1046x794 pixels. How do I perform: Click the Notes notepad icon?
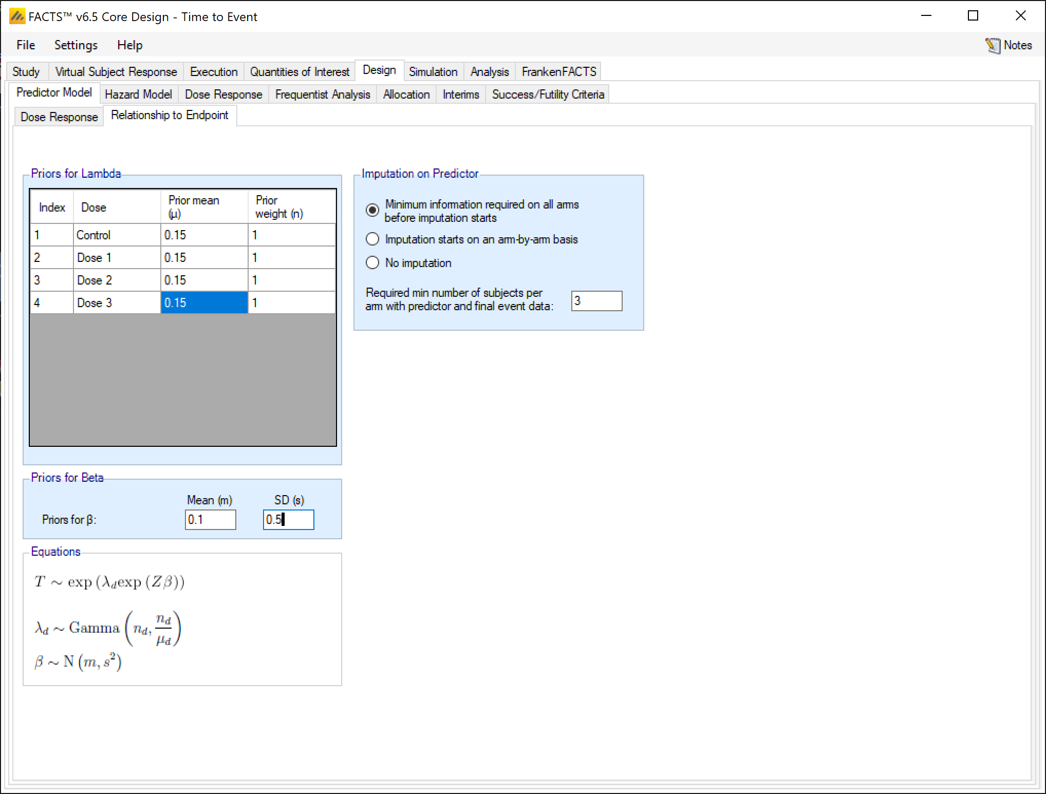[993, 45]
